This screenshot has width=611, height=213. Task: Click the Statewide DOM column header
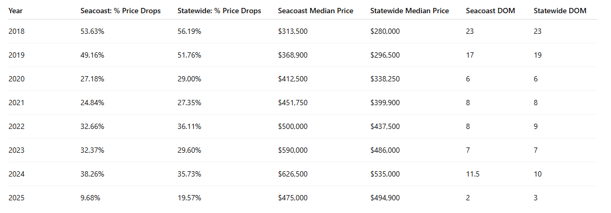coord(560,11)
